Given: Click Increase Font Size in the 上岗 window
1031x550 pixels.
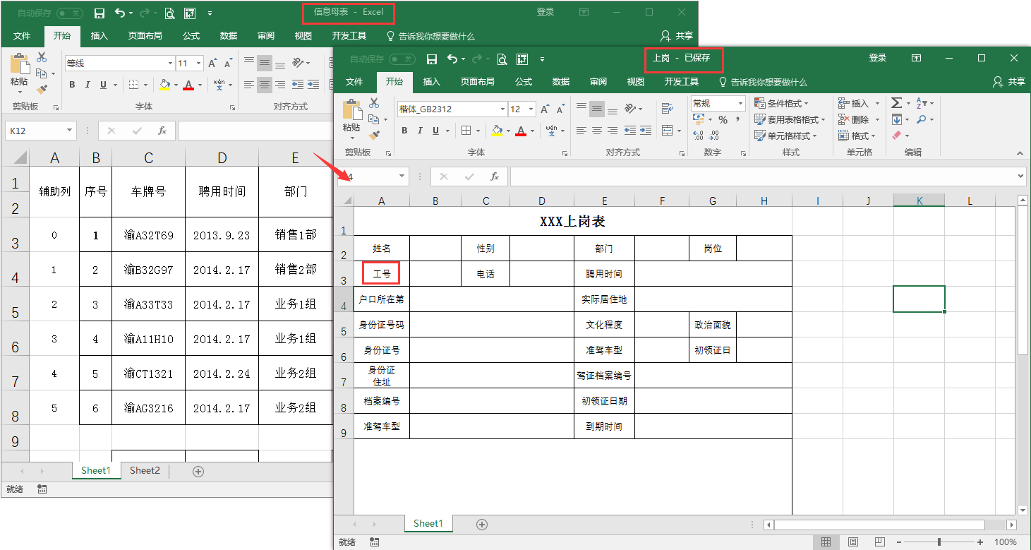Looking at the screenshot, I should coord(544,109).
